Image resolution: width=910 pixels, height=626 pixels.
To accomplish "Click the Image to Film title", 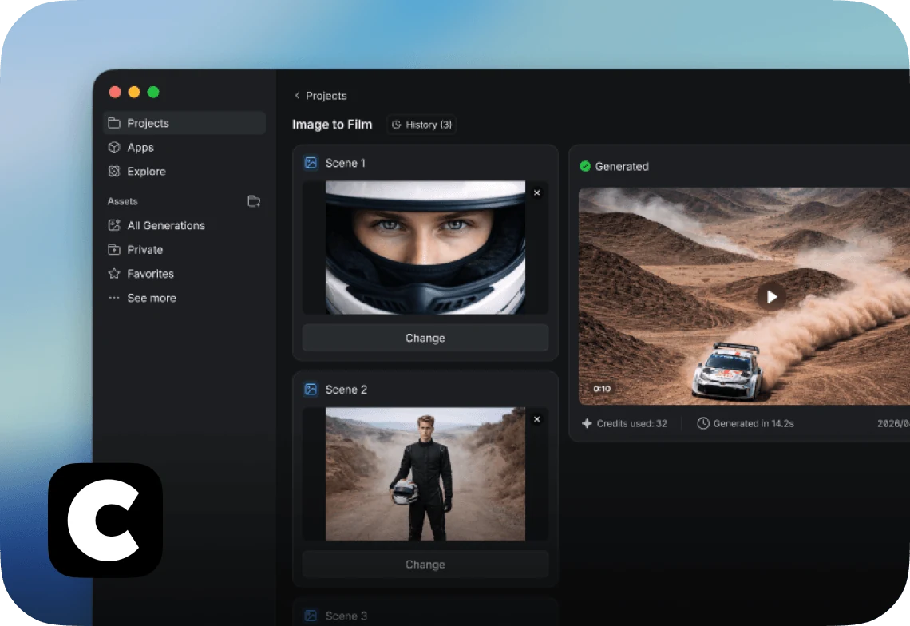I will [332, 125].
